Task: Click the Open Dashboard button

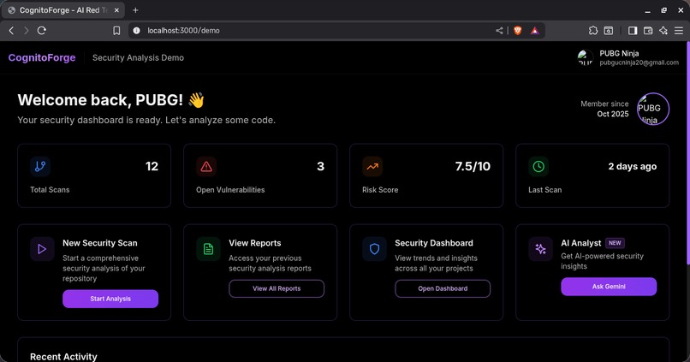Action: click(x=443, y=288)
